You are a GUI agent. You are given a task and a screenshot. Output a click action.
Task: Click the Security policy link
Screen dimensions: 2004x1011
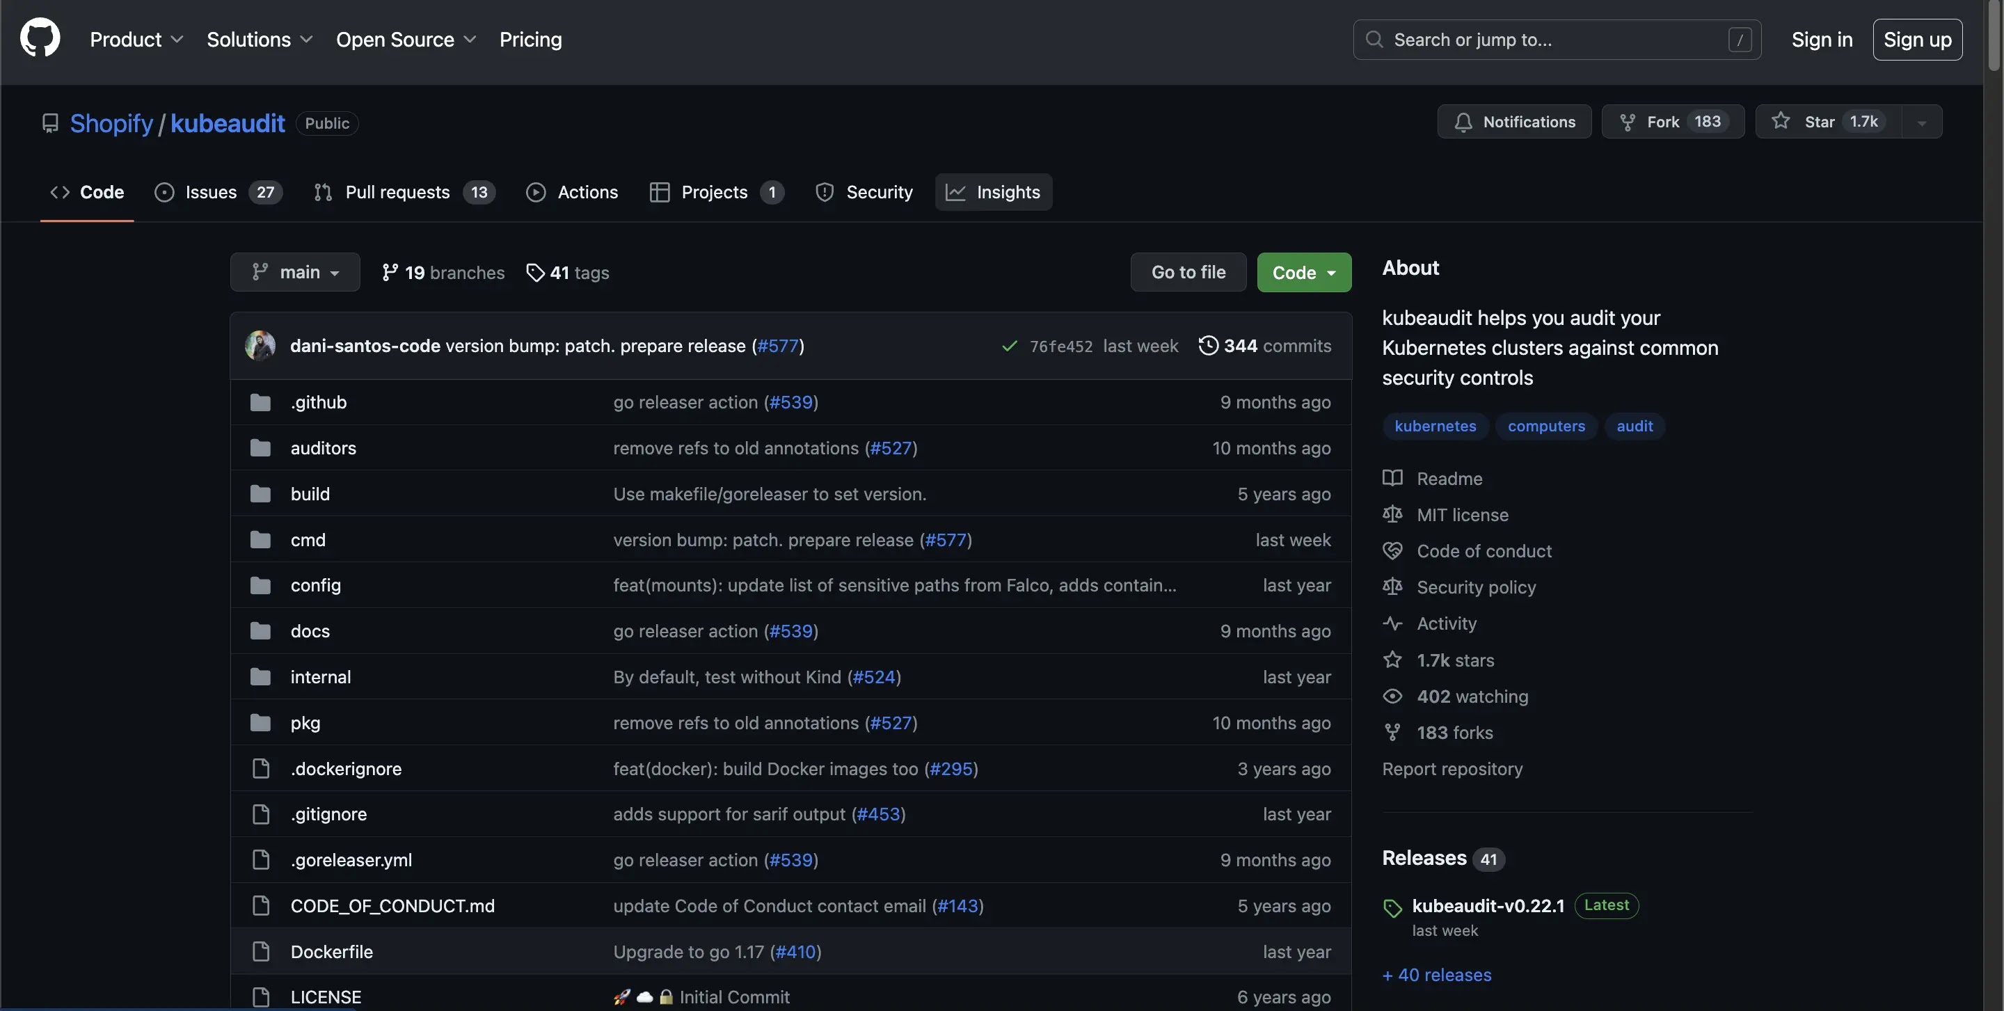[x=1477, y=587]
